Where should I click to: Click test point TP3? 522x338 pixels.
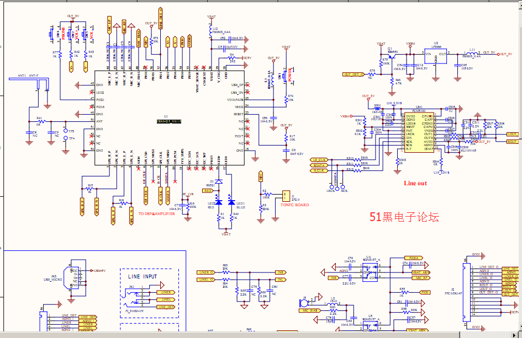click(x=66, y=131)
